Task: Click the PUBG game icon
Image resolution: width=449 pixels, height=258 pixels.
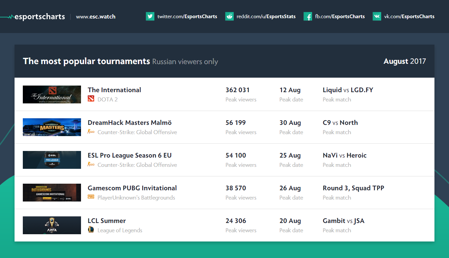Action: click(91, 197)
